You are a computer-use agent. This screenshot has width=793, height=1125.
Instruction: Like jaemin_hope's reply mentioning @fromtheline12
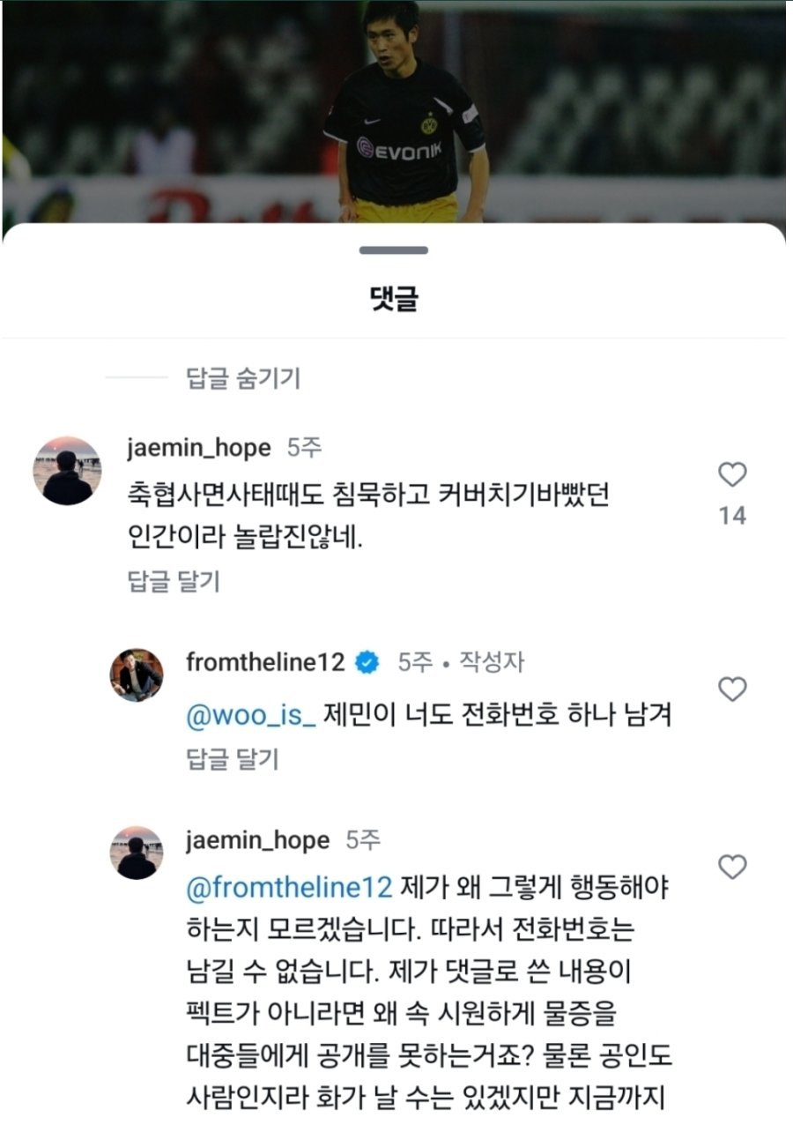click(x=732, y=867)
